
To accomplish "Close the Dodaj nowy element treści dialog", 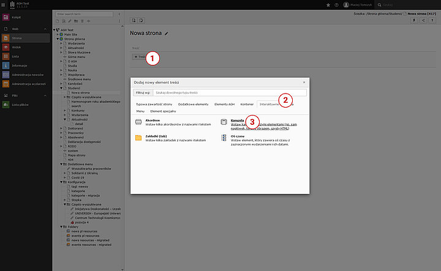I will [304, 81].
